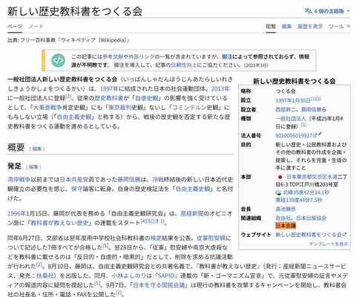Click the 従軍慰安婦 link

coord(211,238)
